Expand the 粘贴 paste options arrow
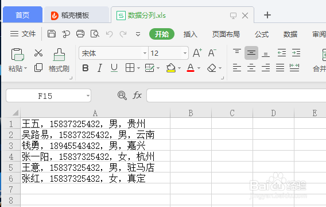This screenshot has width=326, height=207. [26, 68]
